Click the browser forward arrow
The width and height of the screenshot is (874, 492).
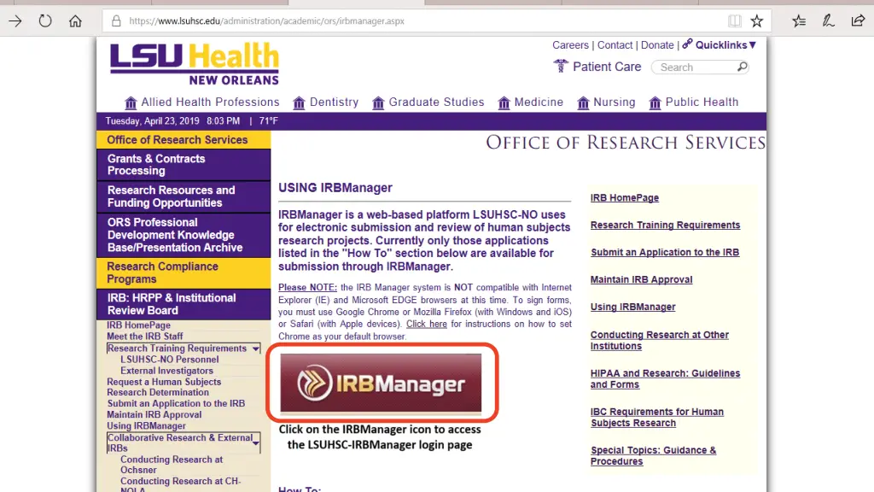pos(15,21)
